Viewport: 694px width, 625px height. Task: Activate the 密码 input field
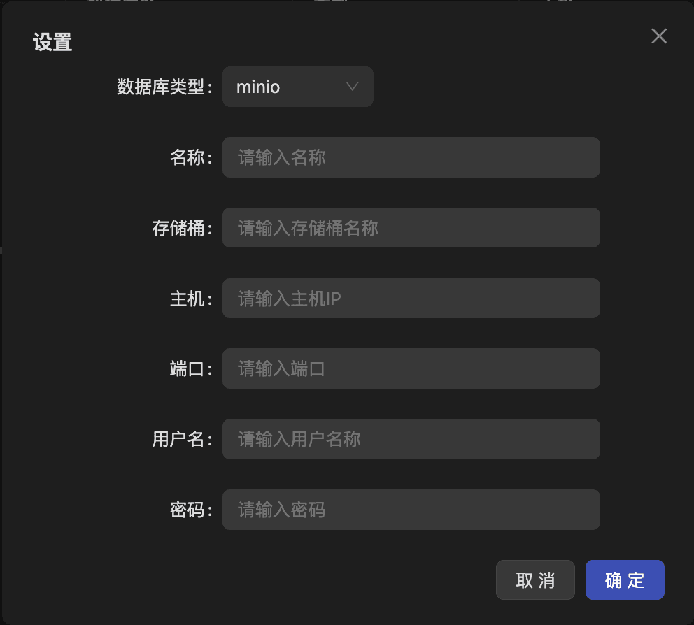[411, 510]
